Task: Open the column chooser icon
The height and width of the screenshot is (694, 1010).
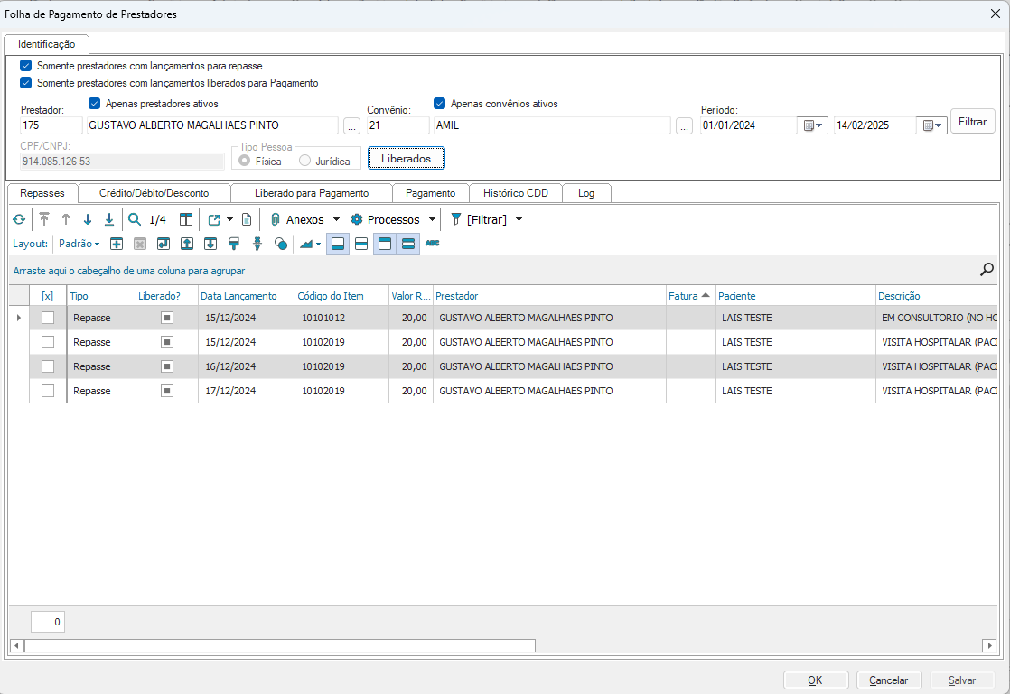Action: pos(186,220)
